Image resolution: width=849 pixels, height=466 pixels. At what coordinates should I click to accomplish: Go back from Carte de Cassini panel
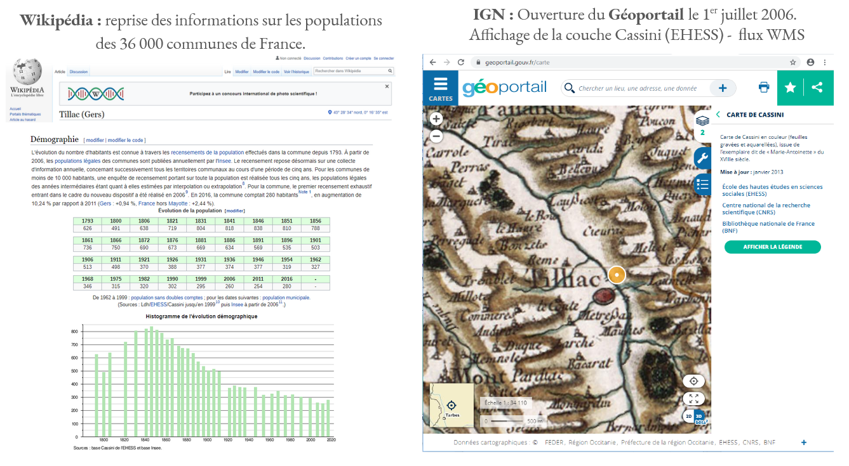pos(718,115)
